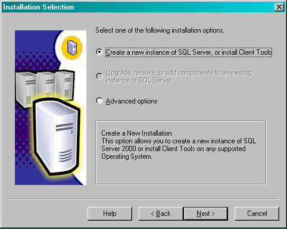Click the yellow circle server icon
Viewport: 287px width, 229px height.
click(72, 48)
